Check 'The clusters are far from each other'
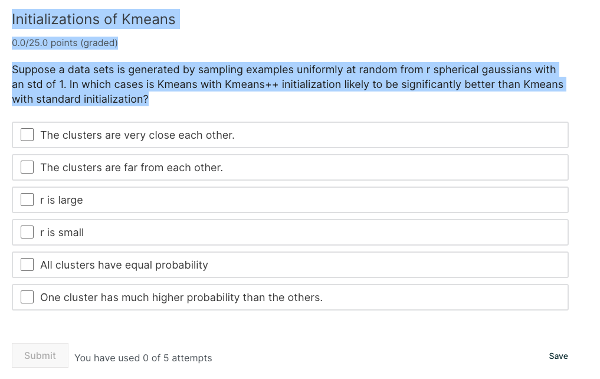Viewport: 600px width, 379px height. point(27,167)
